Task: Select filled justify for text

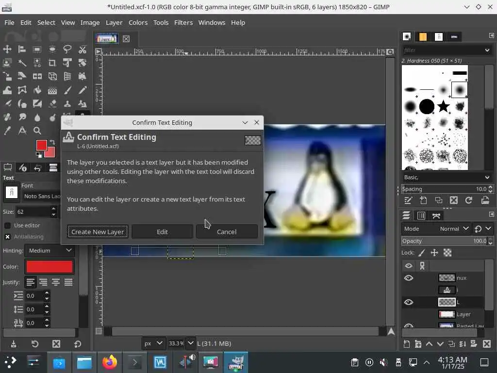Action: point(68,282)
